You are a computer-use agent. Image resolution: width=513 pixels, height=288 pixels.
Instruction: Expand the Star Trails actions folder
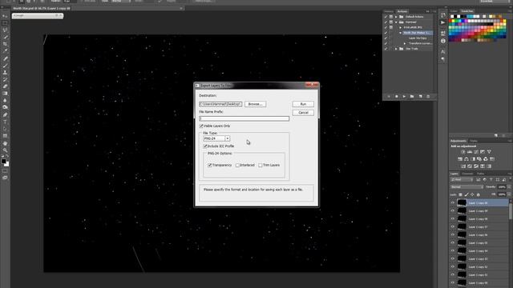coord(396,49)
